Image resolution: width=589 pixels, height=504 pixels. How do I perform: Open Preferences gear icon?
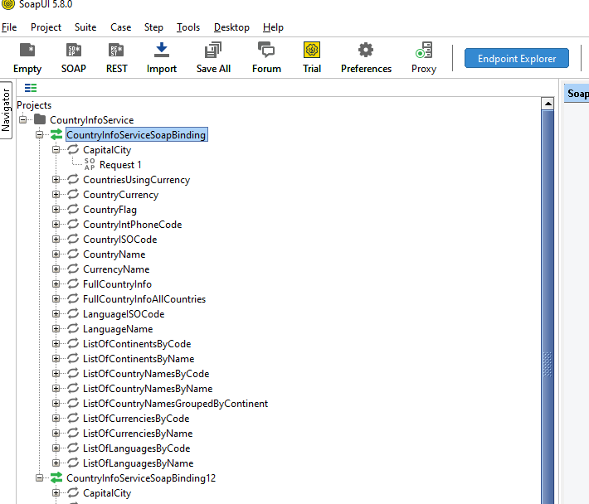366,58
